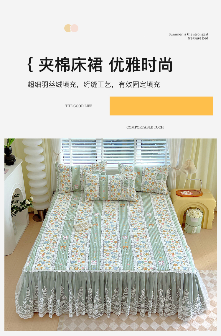
Task: Click the black horizontal divider line
Action: 105,36
